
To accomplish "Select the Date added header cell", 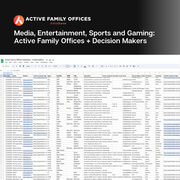I will tap(8, 76).
